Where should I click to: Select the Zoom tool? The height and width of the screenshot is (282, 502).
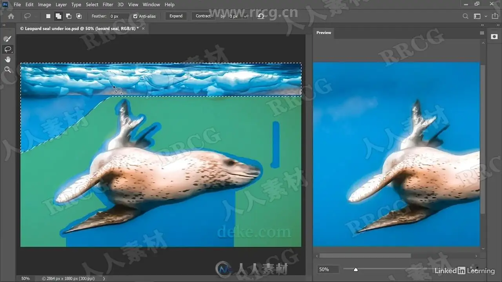[7, 70]
